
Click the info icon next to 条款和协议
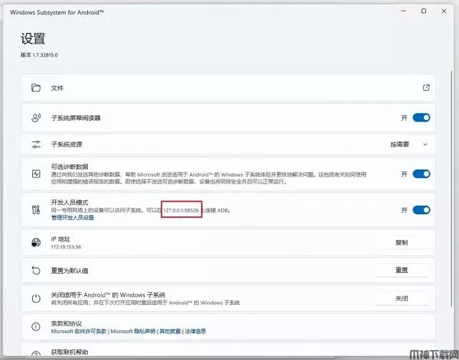36,326
